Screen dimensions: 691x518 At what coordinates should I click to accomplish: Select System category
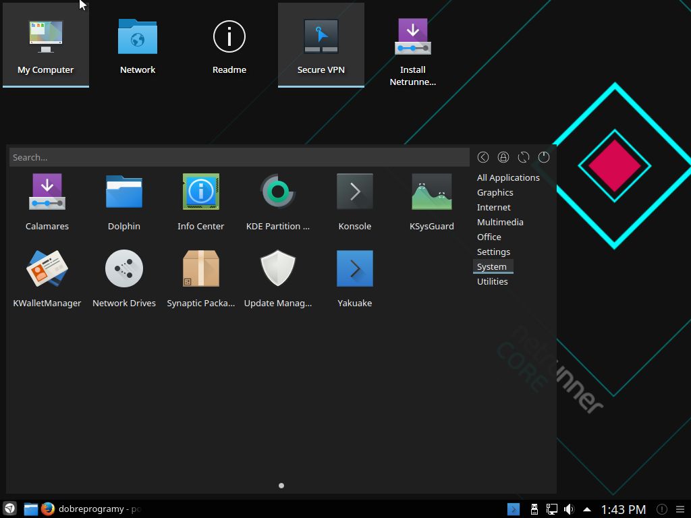point(492,266)
